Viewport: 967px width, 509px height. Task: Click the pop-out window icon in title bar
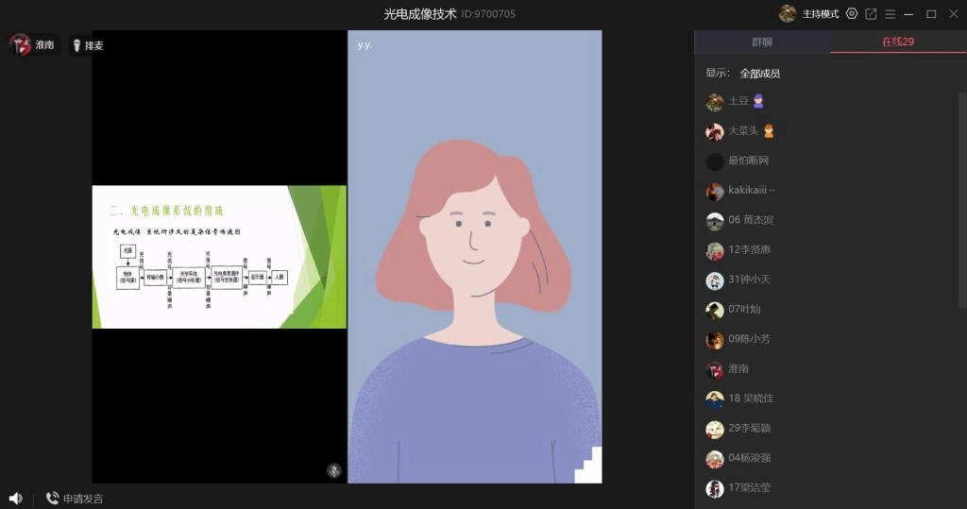[871, 14]
